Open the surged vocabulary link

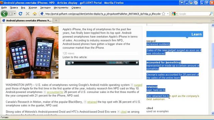pyautogui.click(x=138, y=85)
